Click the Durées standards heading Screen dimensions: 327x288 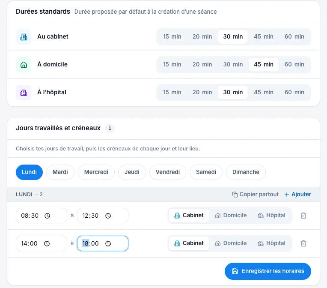click(x=43, y=12)
